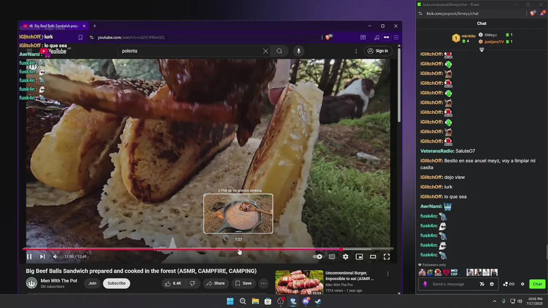This screenshot has height=308, width=548.
Task: Open Windows Start menu
Action: coord(230,301)
